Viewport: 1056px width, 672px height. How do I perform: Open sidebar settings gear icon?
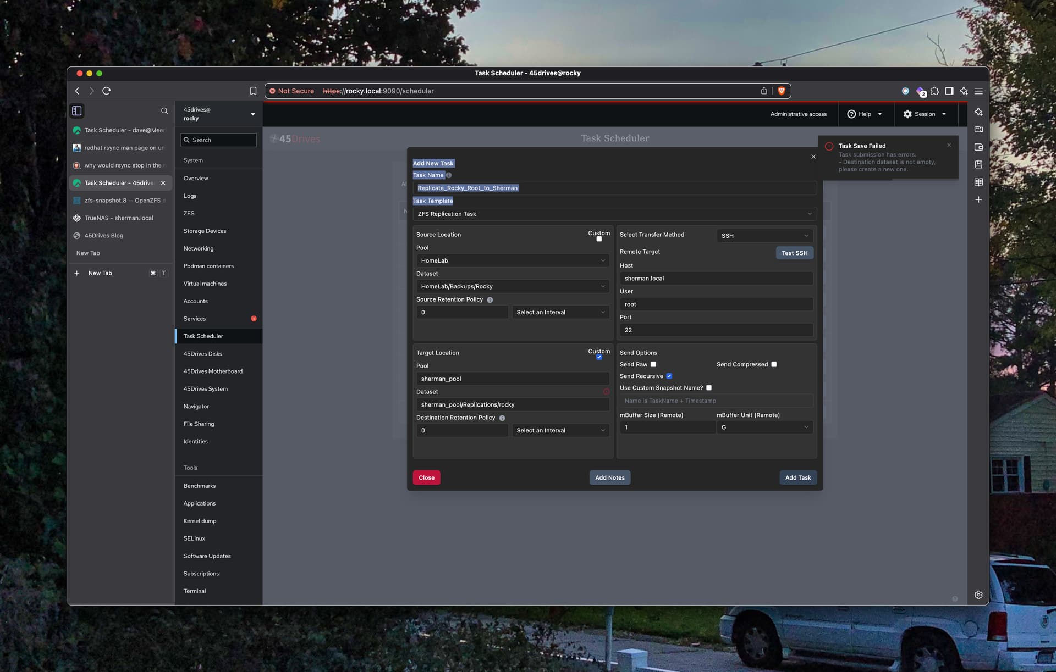pos(978,595)
